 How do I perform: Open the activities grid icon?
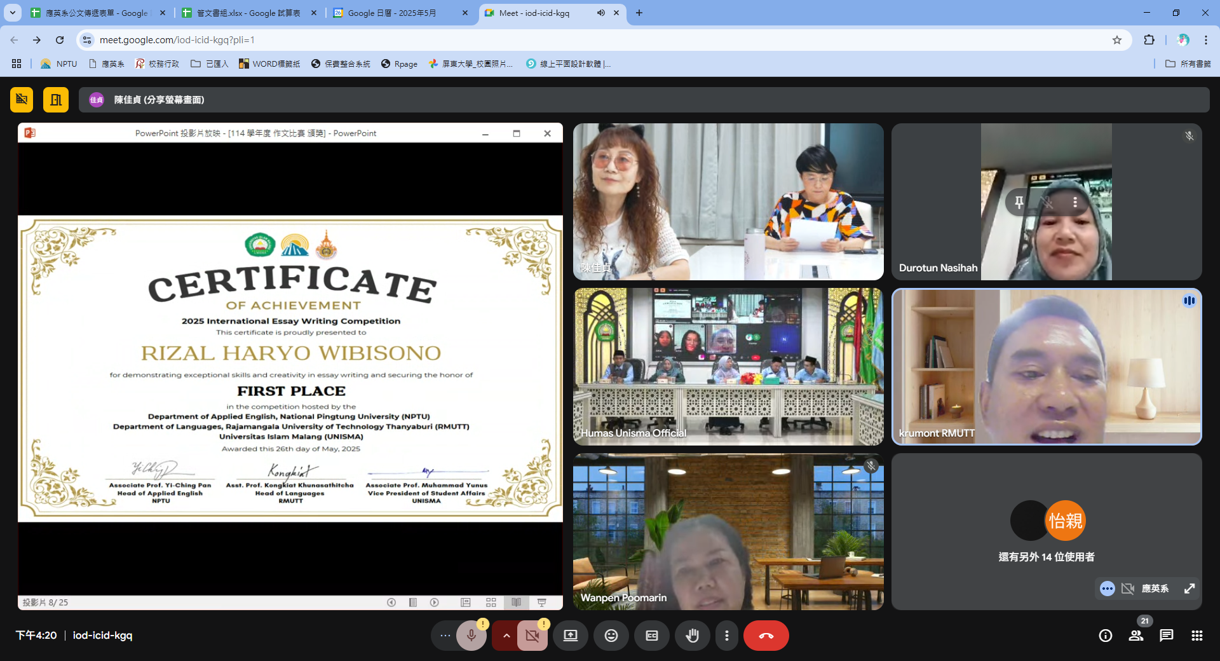[x=1197, y=636]
